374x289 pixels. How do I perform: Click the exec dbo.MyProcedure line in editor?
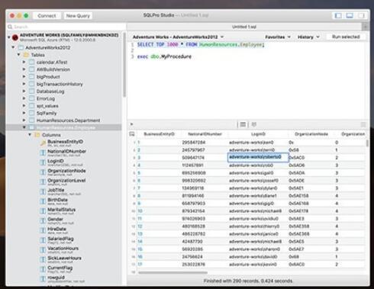point(164,56)
